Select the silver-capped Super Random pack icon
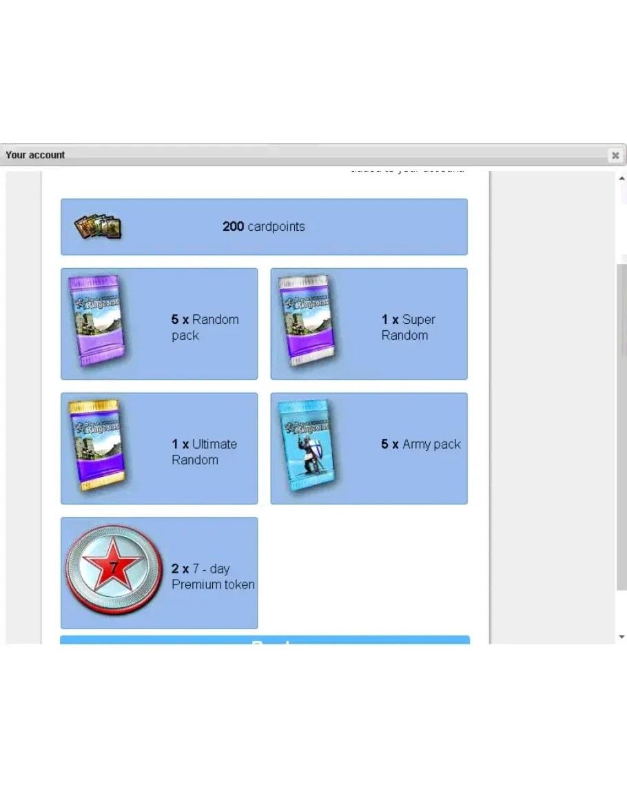Viewport: 627px width, 796px height. click(306, 321)
